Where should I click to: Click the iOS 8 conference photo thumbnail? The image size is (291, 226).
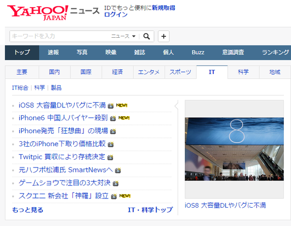pos(234,149)
